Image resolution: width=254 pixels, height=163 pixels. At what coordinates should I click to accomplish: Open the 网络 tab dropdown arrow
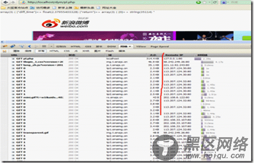click(130, 46)
